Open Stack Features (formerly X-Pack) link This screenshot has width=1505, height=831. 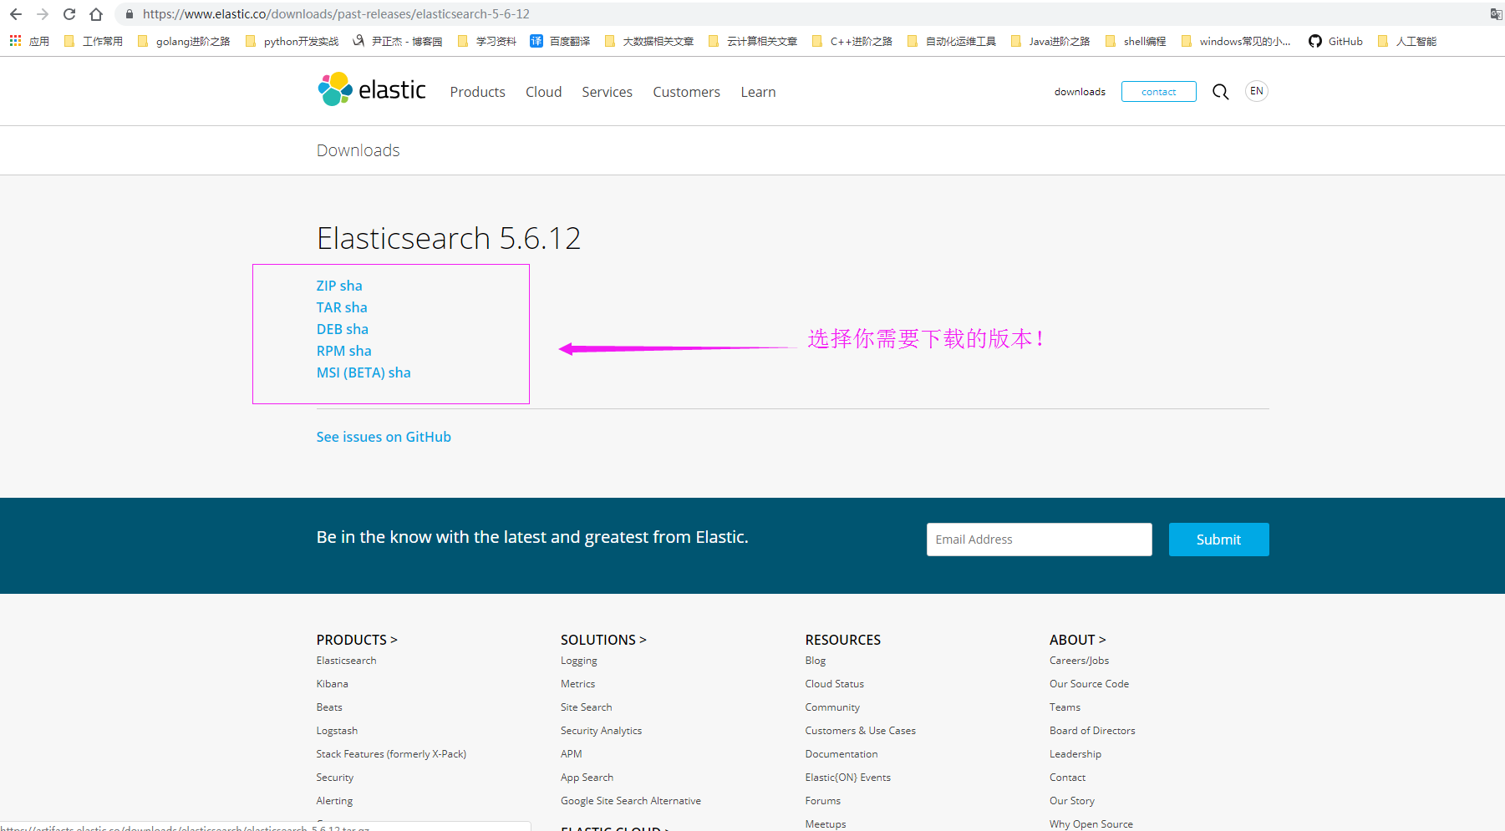click(391, 754)
